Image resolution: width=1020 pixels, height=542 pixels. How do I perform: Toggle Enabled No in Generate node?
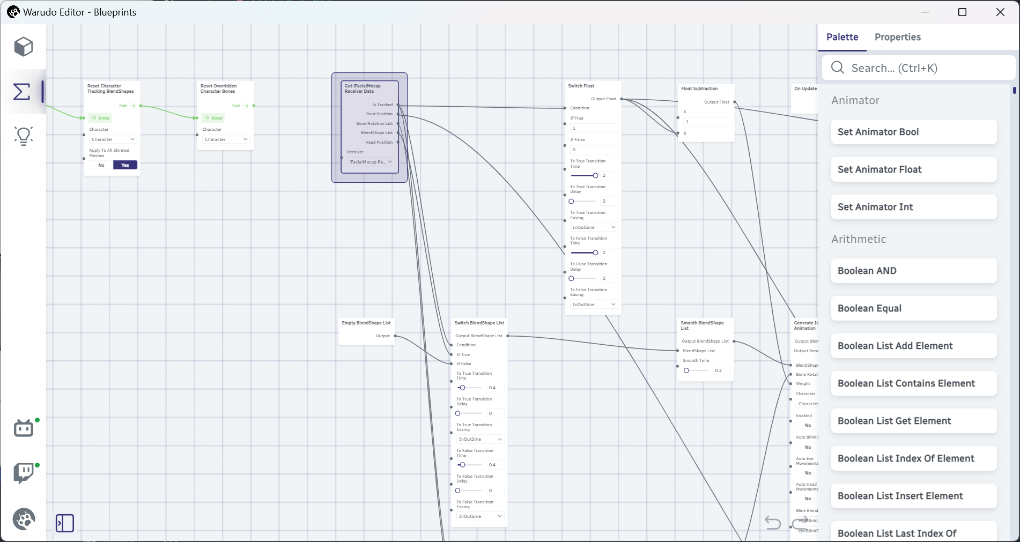coord(808,425)
